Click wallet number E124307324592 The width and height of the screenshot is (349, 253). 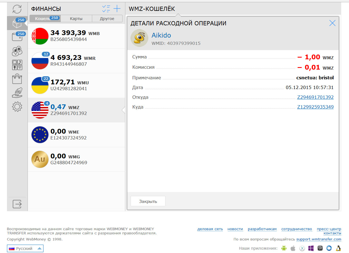(69, 138)
